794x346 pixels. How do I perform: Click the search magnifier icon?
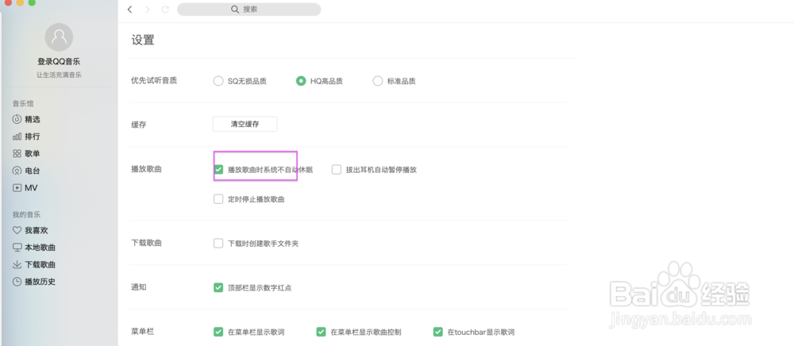pyautogui.click(x=235, y=9)
